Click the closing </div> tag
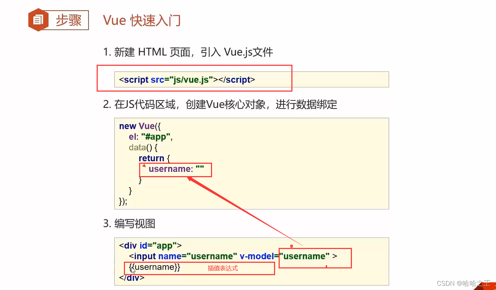This screenshot has width=496, height=290. coord(132,278)
